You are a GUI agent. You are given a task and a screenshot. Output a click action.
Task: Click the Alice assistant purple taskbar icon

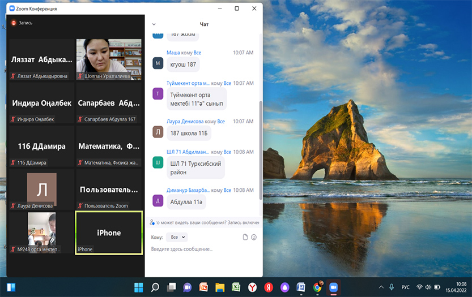(x=285, y=287)
